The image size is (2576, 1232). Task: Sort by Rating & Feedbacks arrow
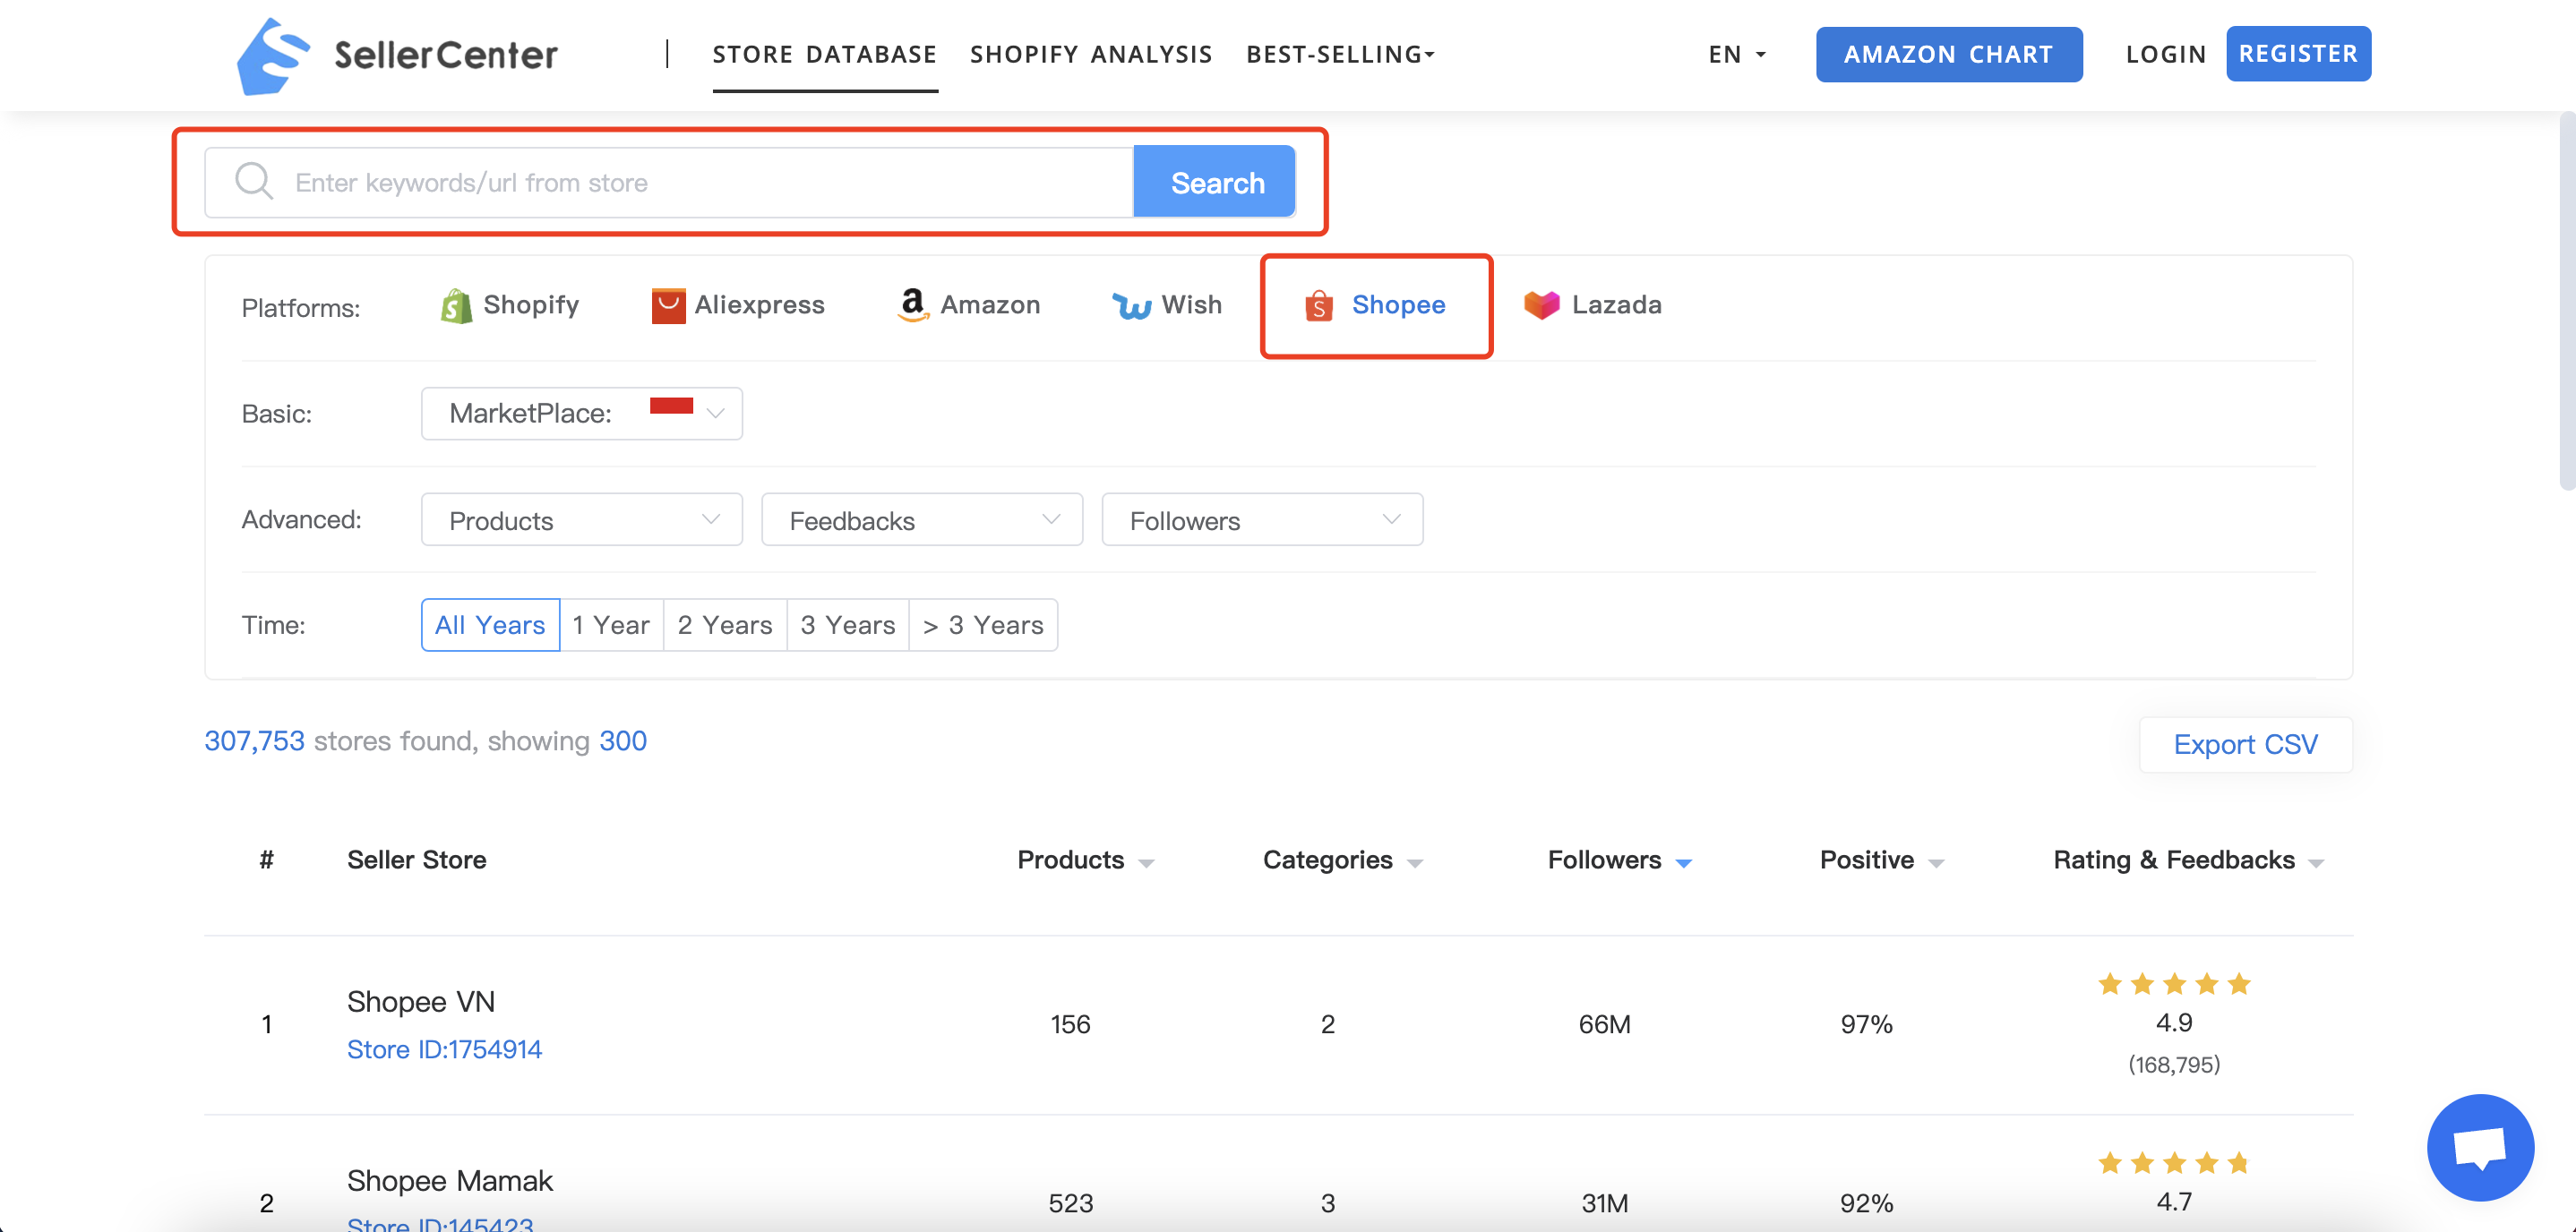2315,863
